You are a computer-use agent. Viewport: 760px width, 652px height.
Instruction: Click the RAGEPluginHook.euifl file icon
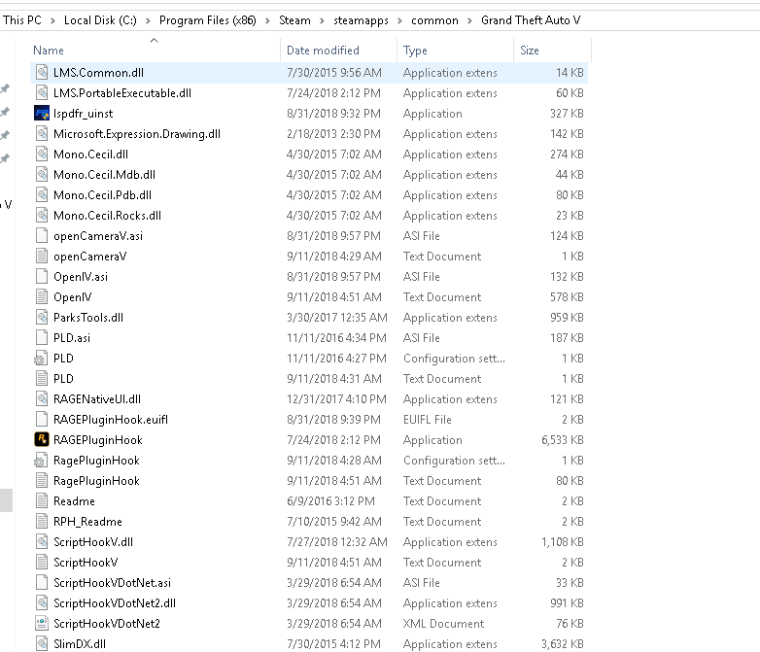42,420
